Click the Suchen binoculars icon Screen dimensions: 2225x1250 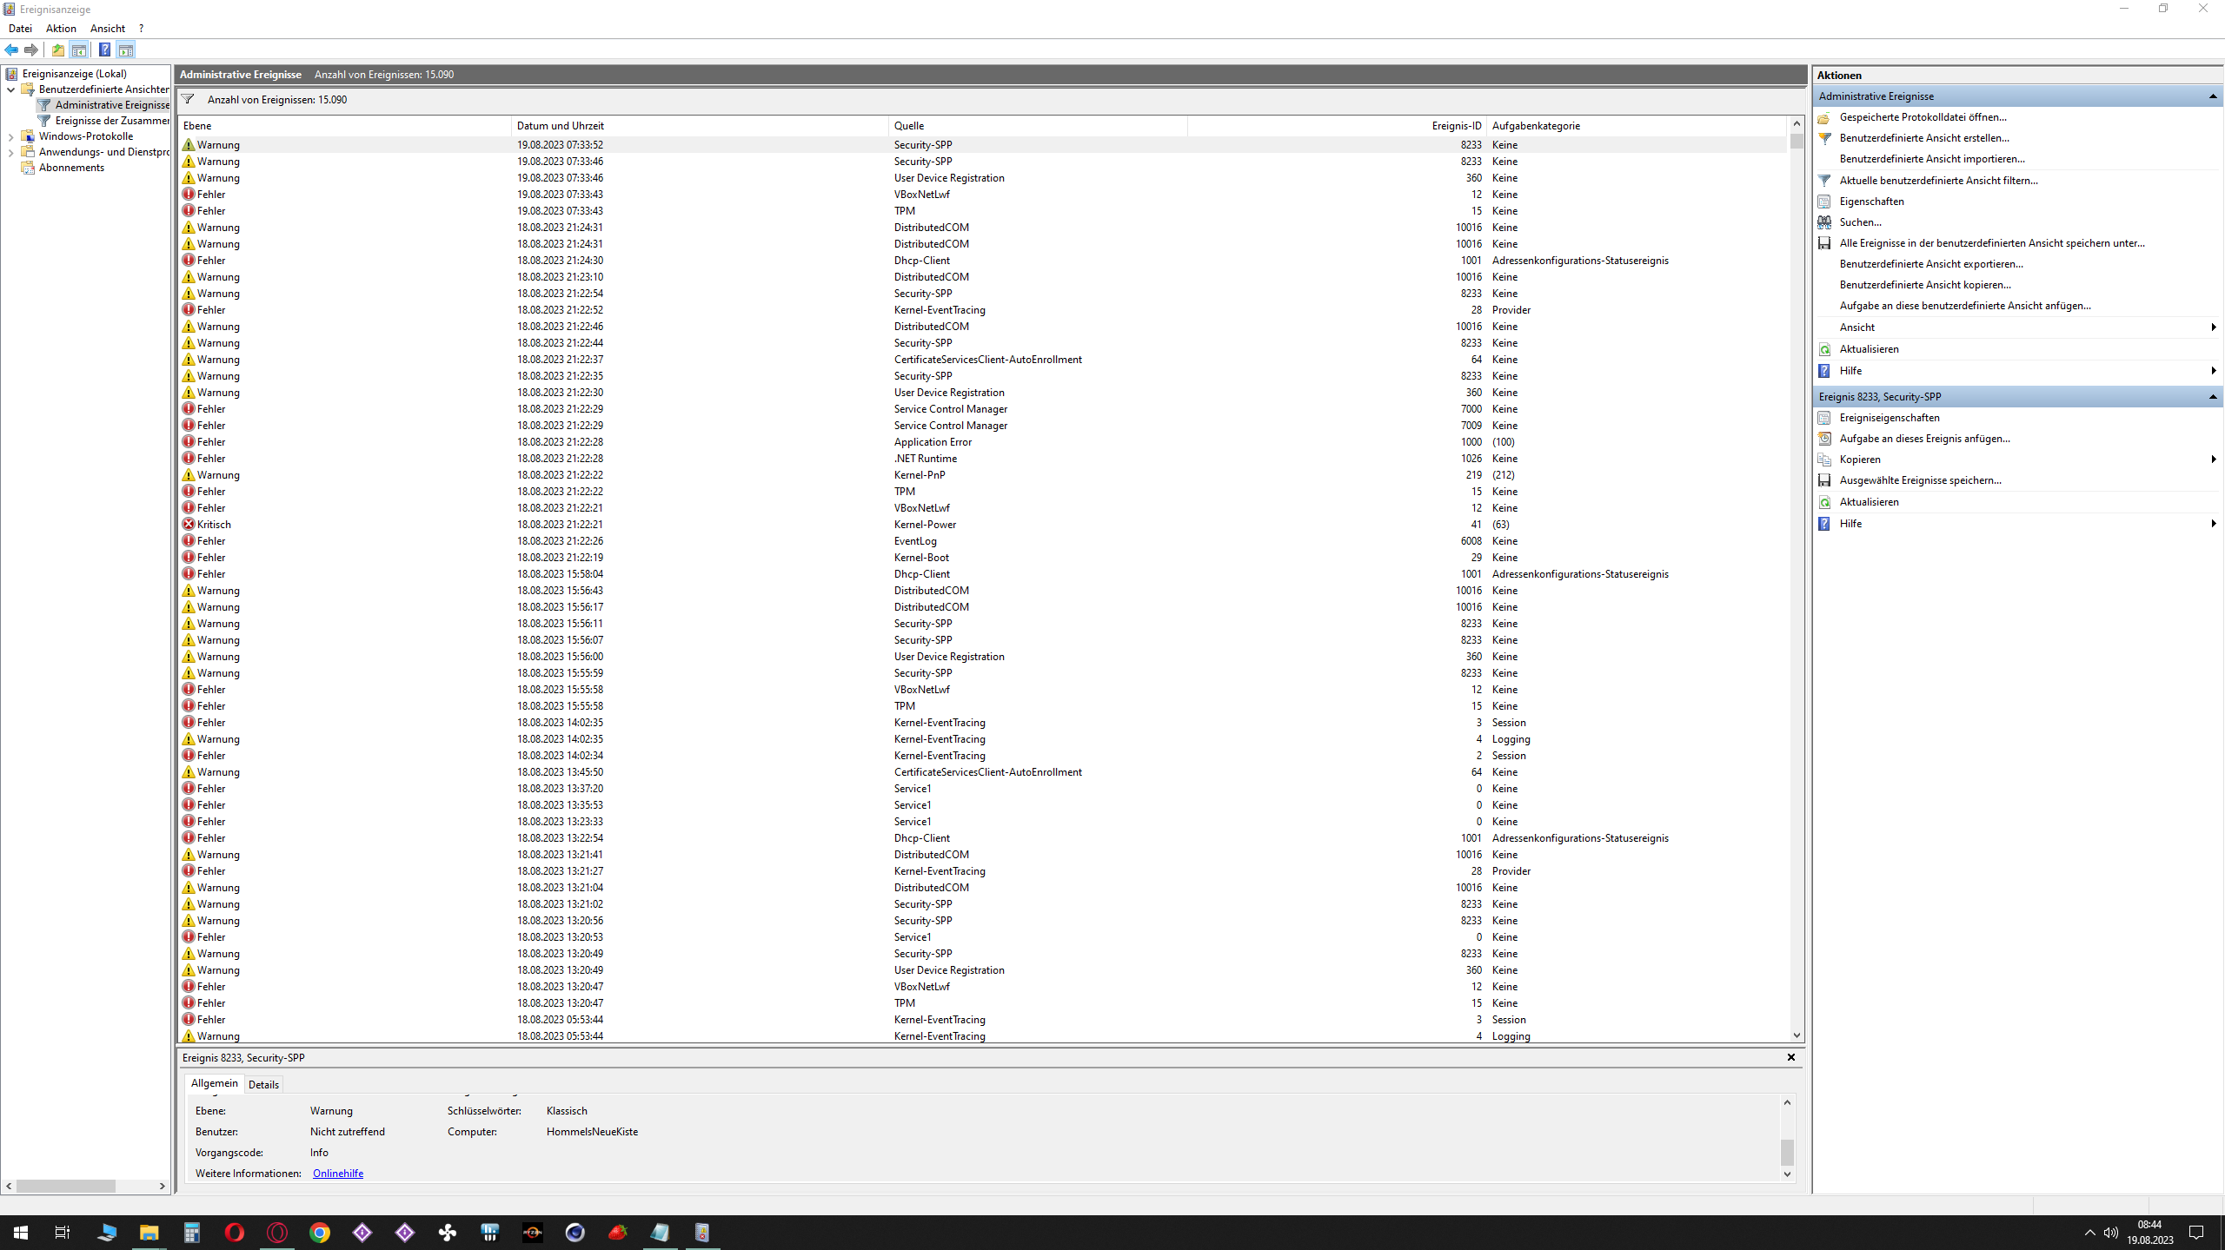point(1824,222)
